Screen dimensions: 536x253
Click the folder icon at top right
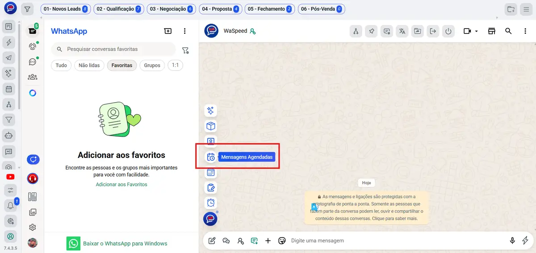coord(511,9)
